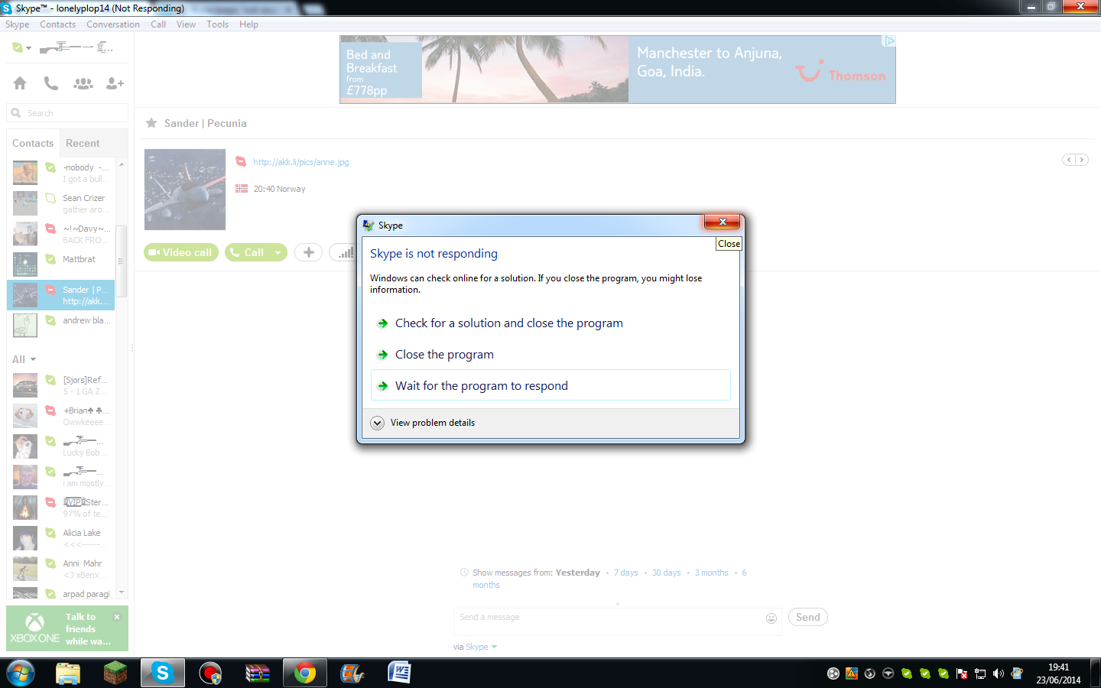Click the favorite star next to Sander | Pecunia
The height and width of the screenshot is (688, 1101).
(151, 123)
